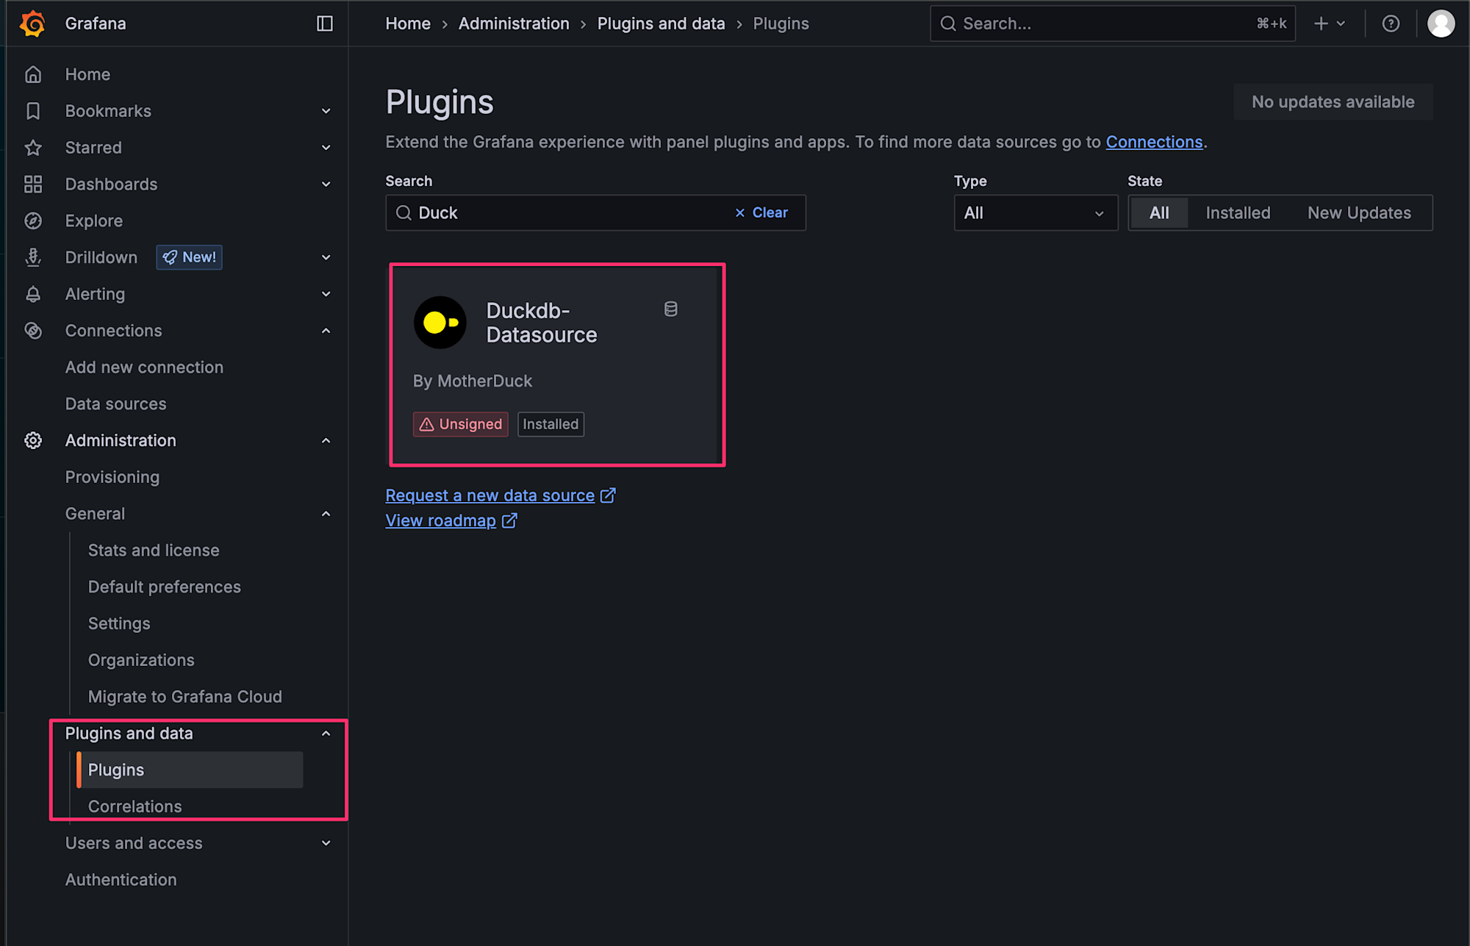The image size is (1470, 946).
Task: Focus the plugin search field containing Duck
Action: point(595,213)
